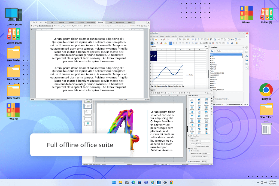The image size is (279, 186).
Task: Click Bold (G) icon in Calc toolbar
Action: [x=152, y=43]
